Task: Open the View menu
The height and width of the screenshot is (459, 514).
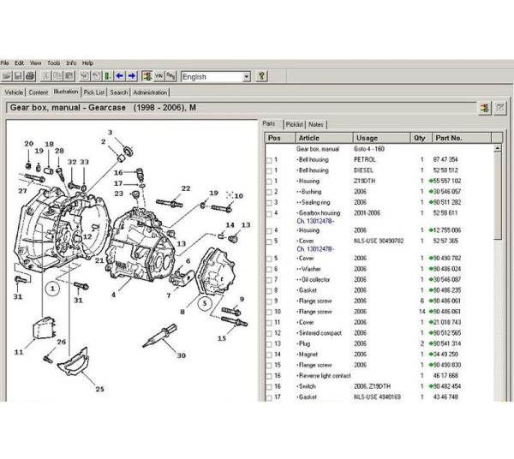Action: pyautogui.click(x=35, y=63)
